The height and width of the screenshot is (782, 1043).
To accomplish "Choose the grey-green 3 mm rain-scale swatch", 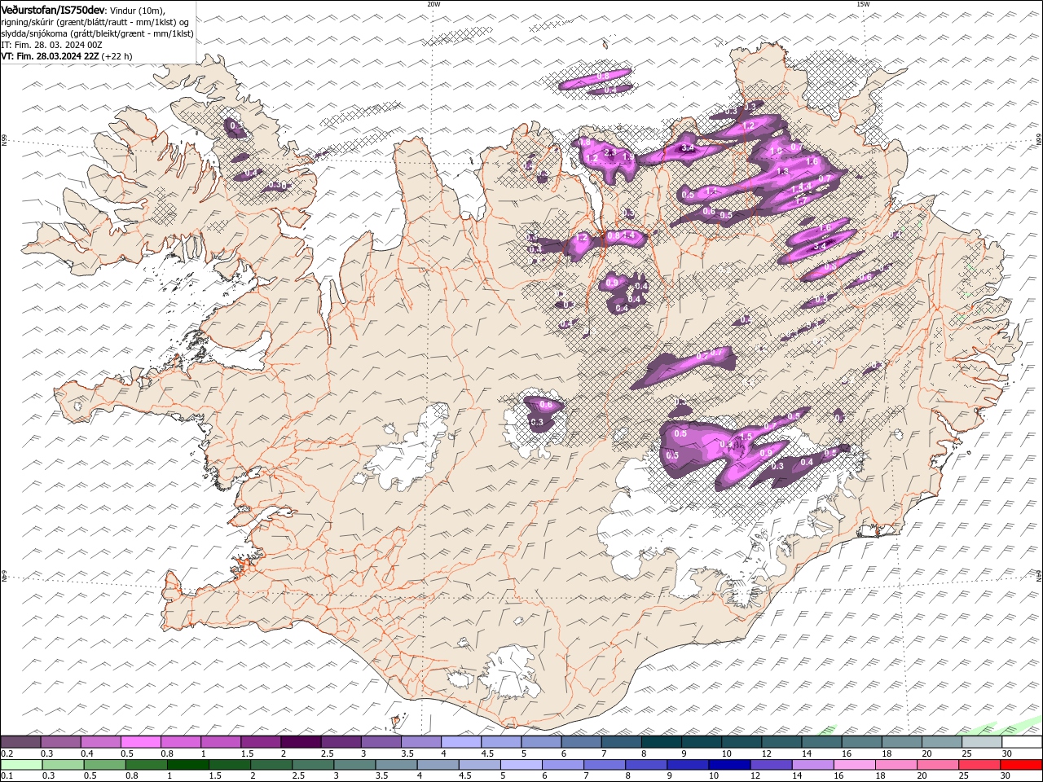I will [x=354, y=765].
